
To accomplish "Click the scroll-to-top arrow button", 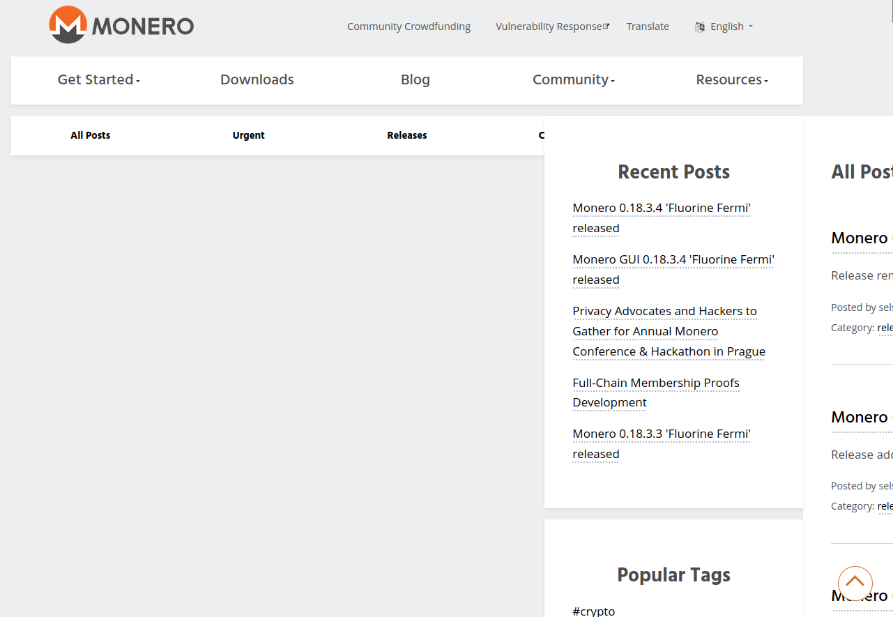I will point(855,583).
